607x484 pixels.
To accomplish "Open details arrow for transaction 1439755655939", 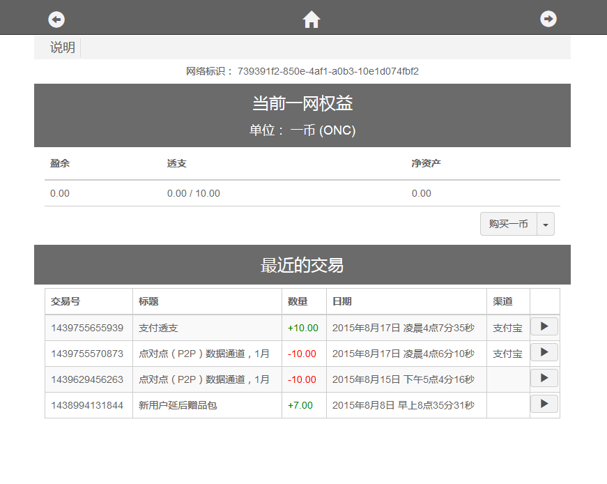I will click(544, 327).
